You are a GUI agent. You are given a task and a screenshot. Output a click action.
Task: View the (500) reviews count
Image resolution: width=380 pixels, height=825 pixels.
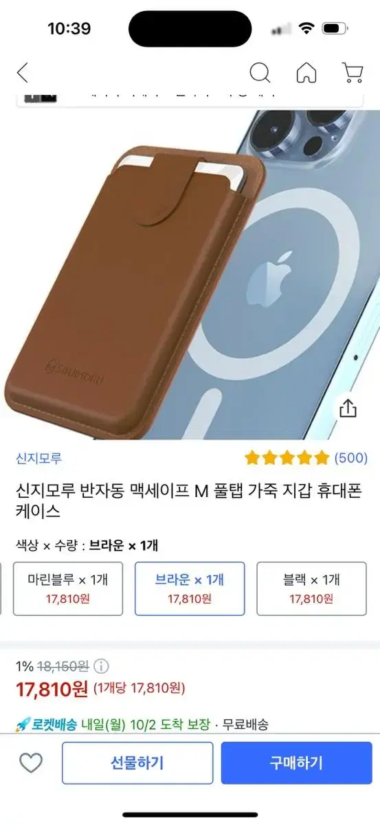pos(350,458)
